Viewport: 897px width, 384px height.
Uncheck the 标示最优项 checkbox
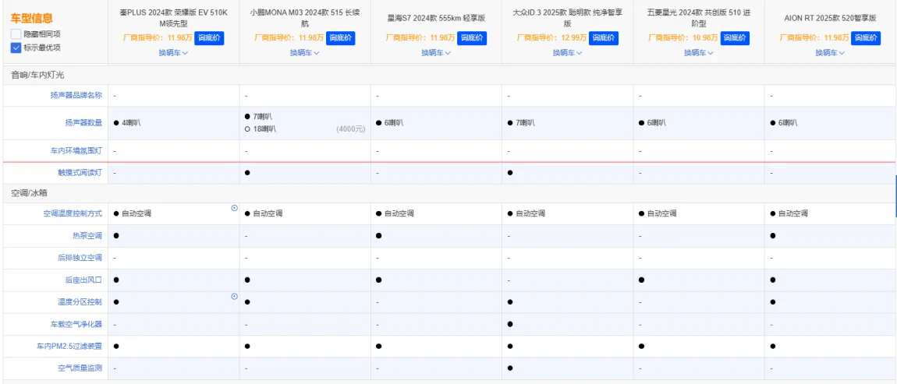(16, 48)
